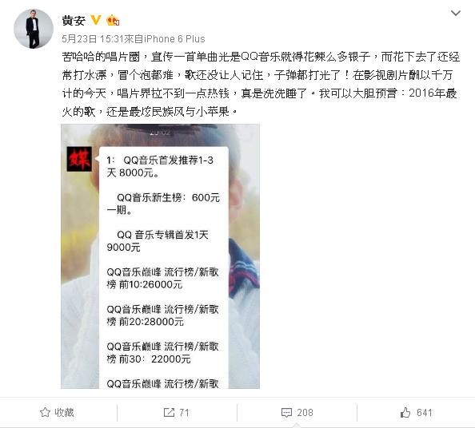Click the iPhone 6 Plus source link
The width and height of the screenshot is (475, 428).
(x=174, y=39)
